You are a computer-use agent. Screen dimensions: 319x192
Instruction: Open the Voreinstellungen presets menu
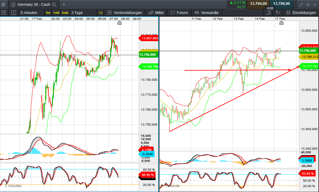click(x=125, y=13)
